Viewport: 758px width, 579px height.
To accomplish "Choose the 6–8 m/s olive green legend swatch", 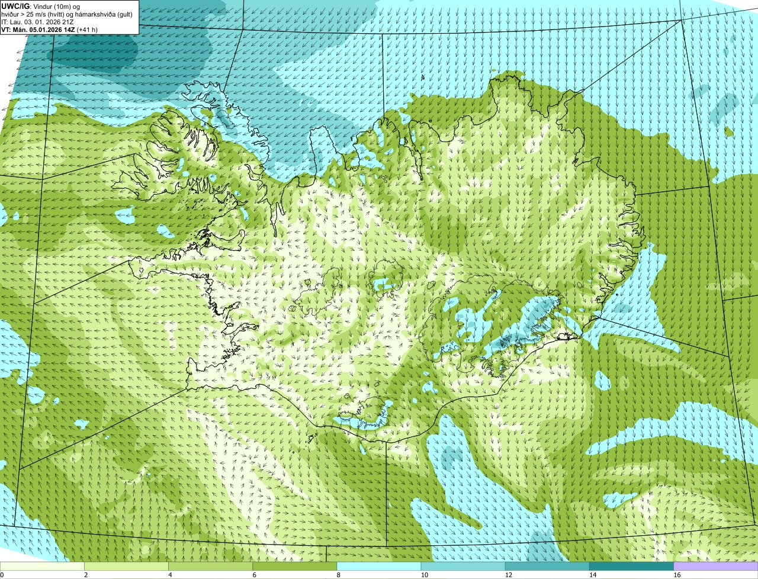I will pyautogui.click(x=295, y=567).
